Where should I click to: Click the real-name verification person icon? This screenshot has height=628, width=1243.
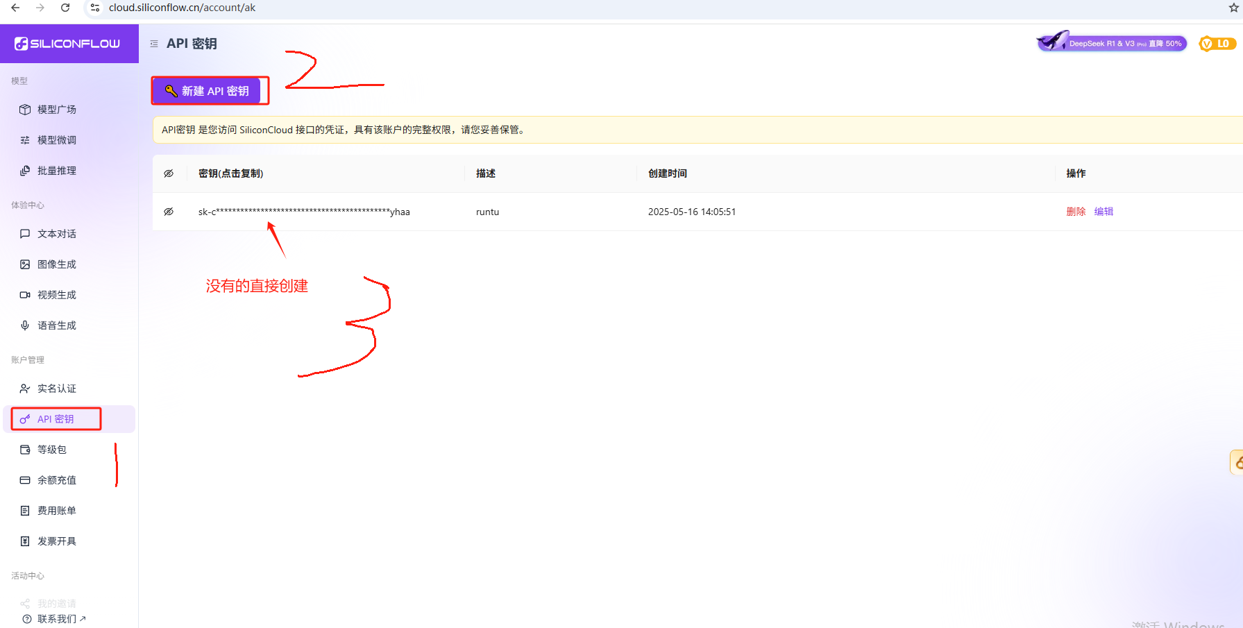[x=25, y=389]
